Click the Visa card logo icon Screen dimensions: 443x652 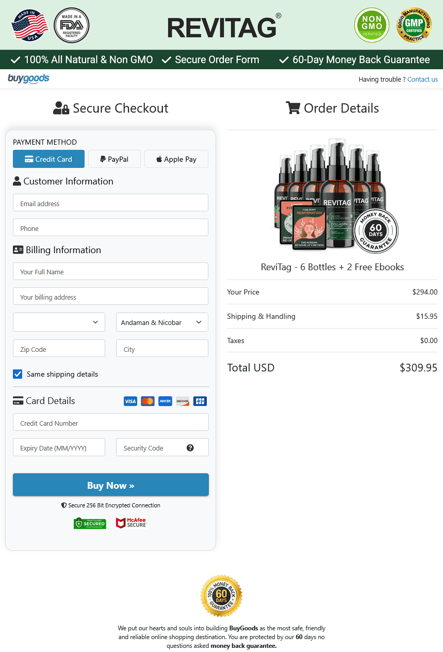pos(130,401)
